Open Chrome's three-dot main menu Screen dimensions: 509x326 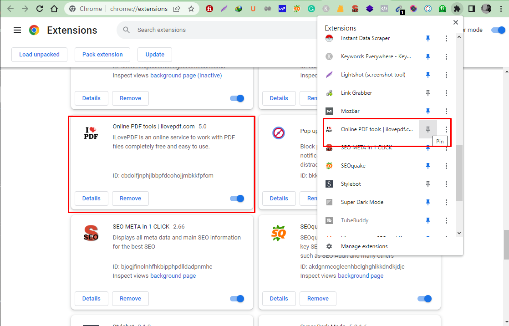(x=501, y=9)
